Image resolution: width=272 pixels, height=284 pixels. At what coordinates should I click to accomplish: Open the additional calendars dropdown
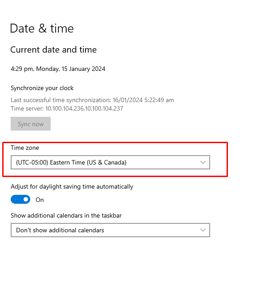click(110, 230)
